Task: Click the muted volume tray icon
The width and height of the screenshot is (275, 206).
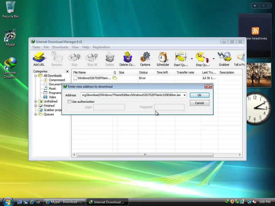Action: [254, 202]
